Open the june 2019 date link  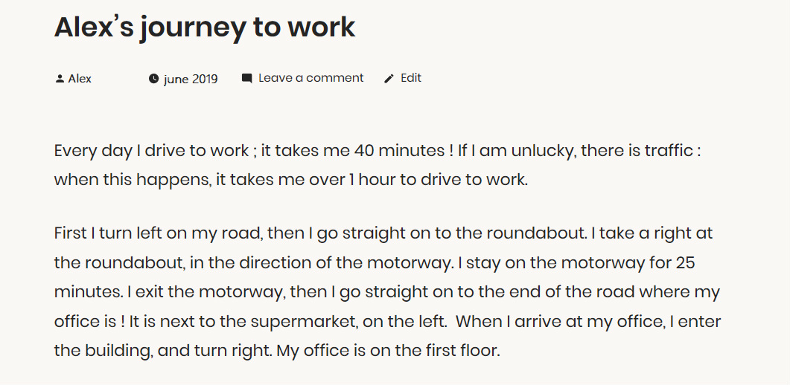[x=191, y=80]
